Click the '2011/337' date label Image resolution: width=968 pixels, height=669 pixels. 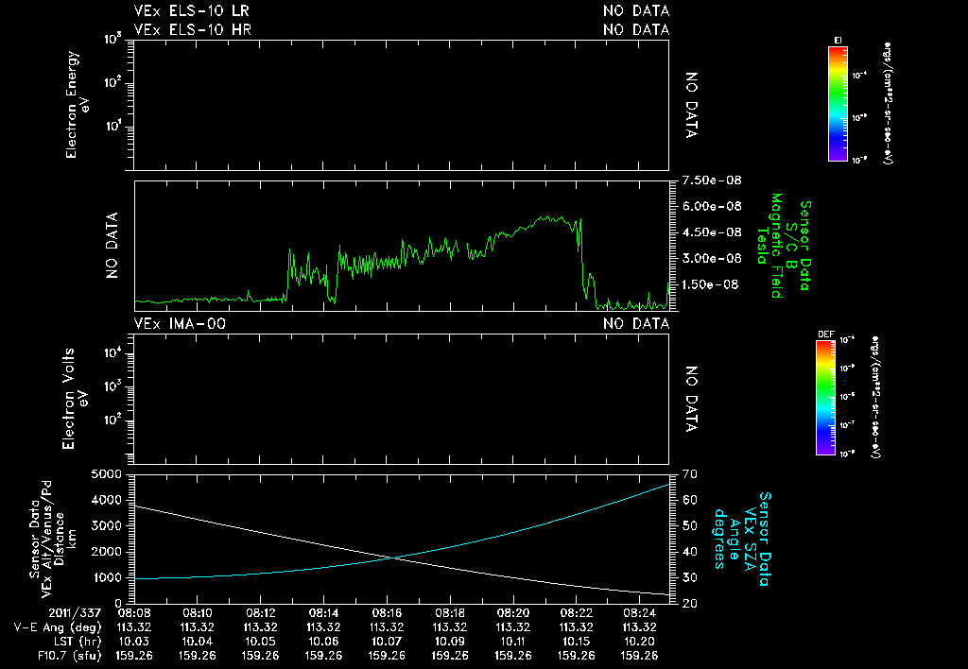pos(75,613)
